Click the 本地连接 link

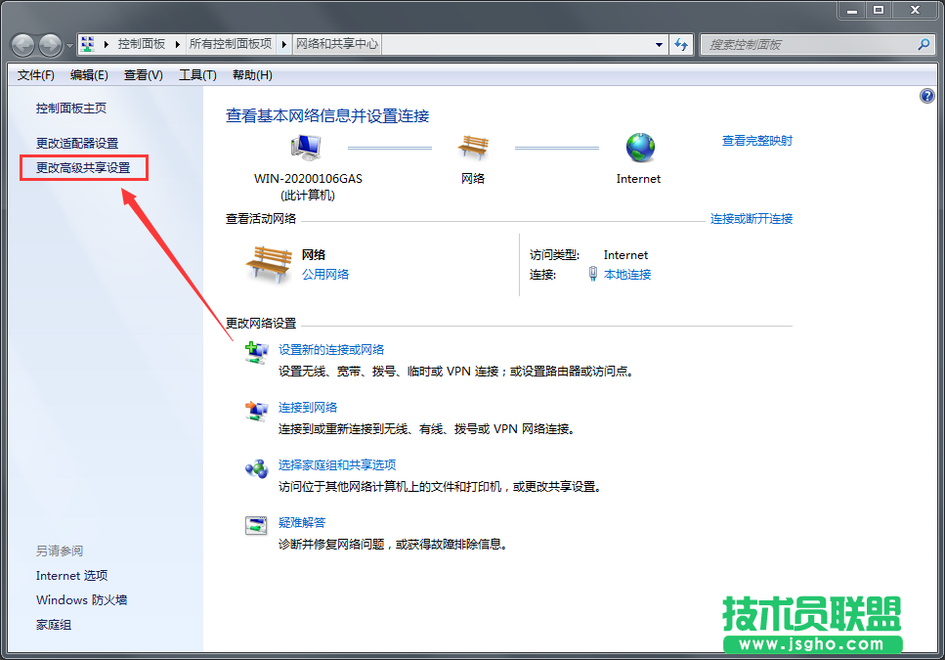point(630,274)
